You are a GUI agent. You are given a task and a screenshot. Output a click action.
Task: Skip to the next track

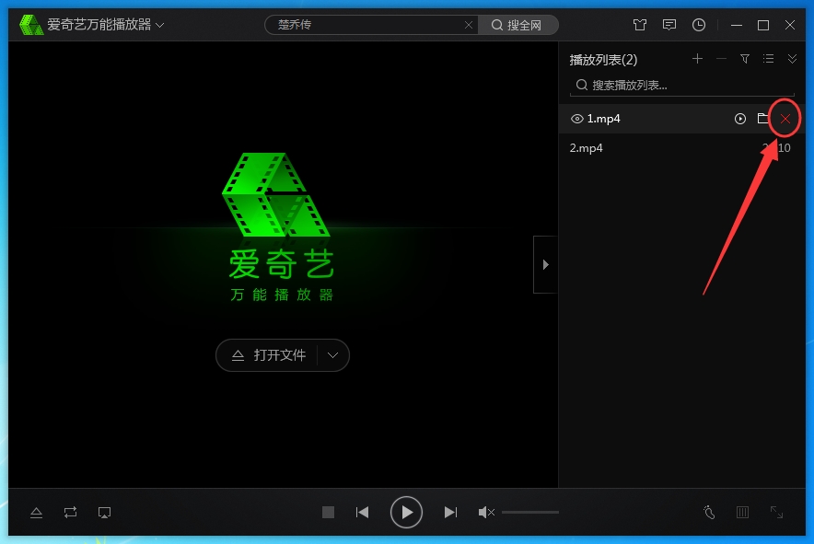tap(450, 513)
